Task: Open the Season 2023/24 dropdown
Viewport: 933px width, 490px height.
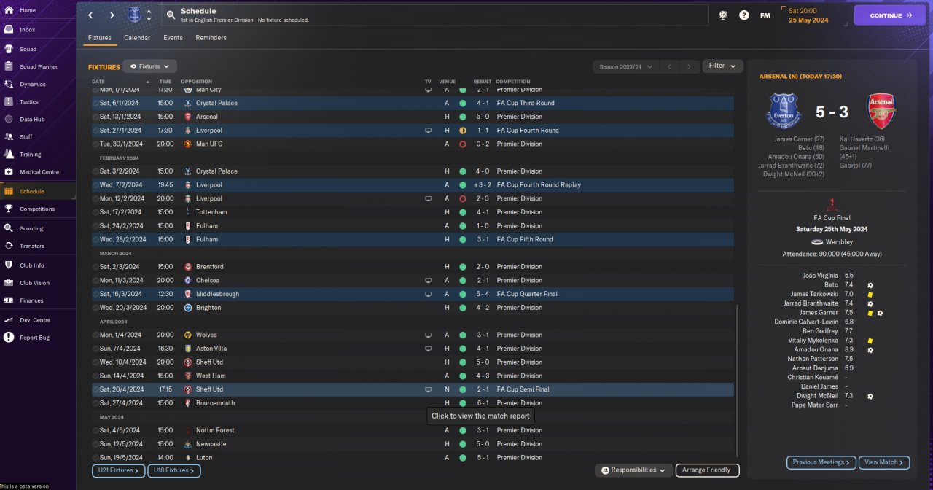Action: (x=625, y=66)
